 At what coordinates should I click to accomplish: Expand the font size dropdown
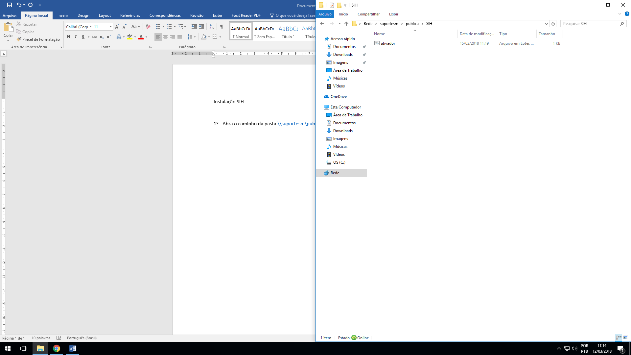click(110, 27)
